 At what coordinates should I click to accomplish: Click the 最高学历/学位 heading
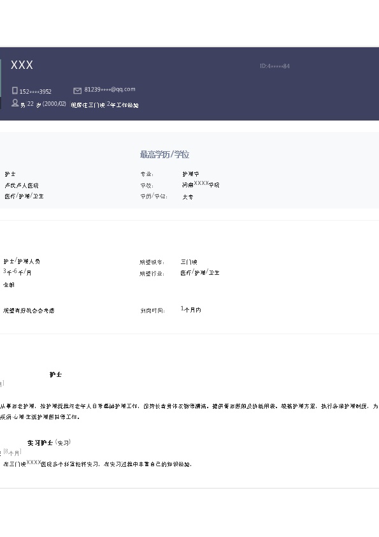click(164, 154)
